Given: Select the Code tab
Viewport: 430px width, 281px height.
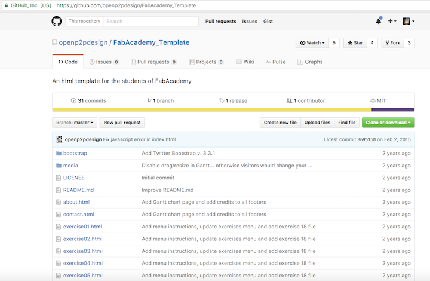Looking at the screenshot, I should coord(67,62).
